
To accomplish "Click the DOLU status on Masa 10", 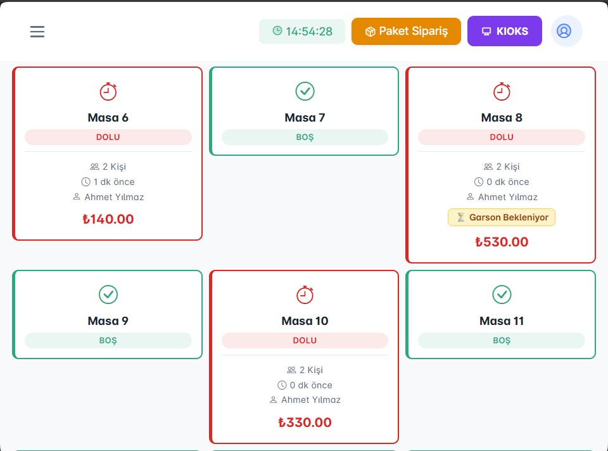I will pyautogui.click(x=305, y=340).
